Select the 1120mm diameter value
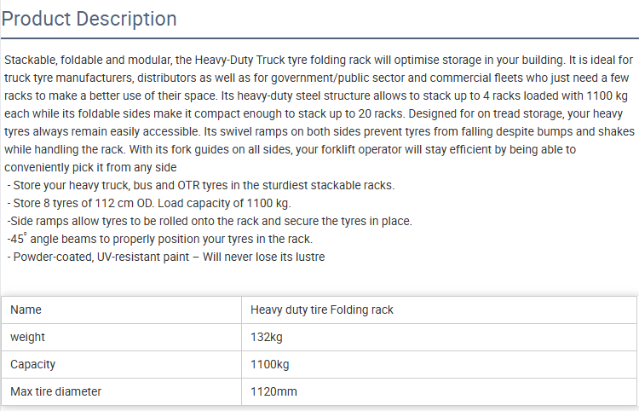Viewport: 639px width, 411px height. tap(273, 392)
